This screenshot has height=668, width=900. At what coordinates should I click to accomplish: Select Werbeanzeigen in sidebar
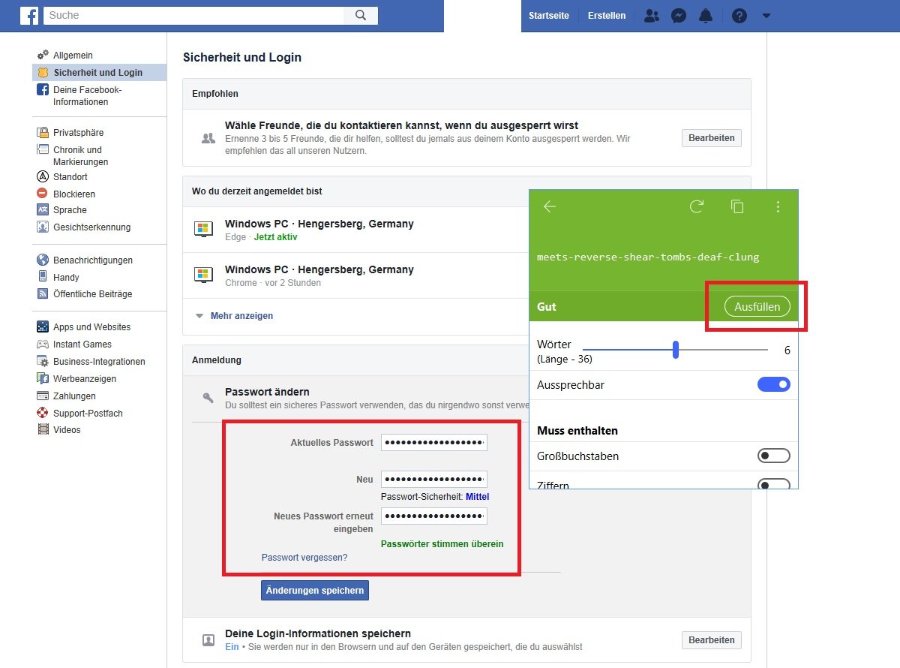[x=85, y=378]
